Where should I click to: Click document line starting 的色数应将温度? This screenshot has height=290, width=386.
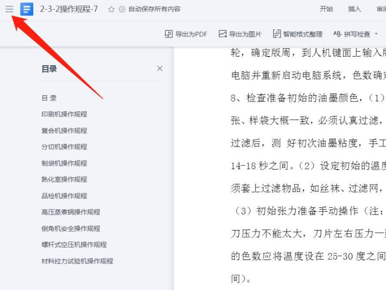coord(308,256)
